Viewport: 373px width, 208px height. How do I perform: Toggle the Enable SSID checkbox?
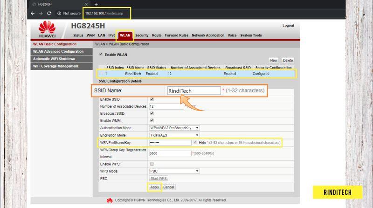152,99
